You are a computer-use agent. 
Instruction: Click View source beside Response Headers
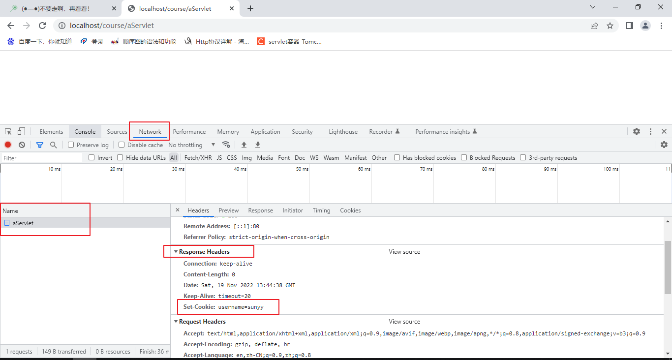point(404,252)
